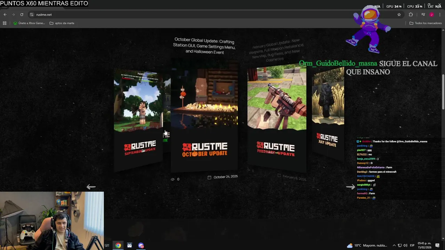This screenshot has height=250, width=445.
Task: Click the views eye icon under October card
Action: [172, 179]
